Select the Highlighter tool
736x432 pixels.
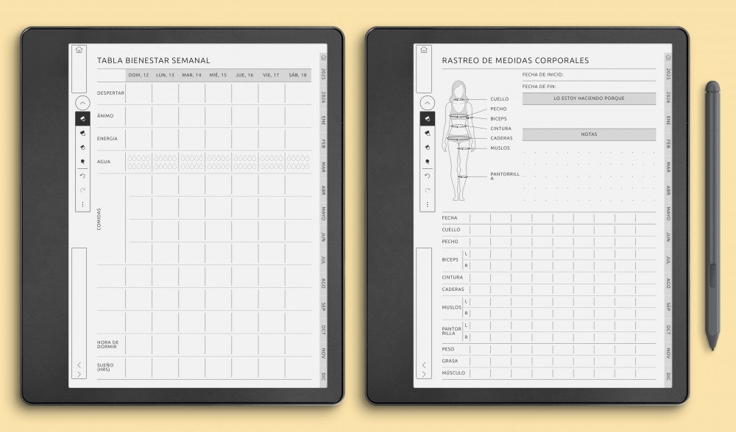[x=82, y=134]
